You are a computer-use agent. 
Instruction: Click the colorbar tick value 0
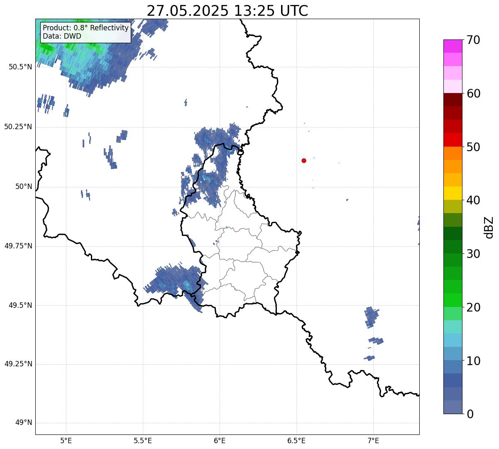pos(470,414)
